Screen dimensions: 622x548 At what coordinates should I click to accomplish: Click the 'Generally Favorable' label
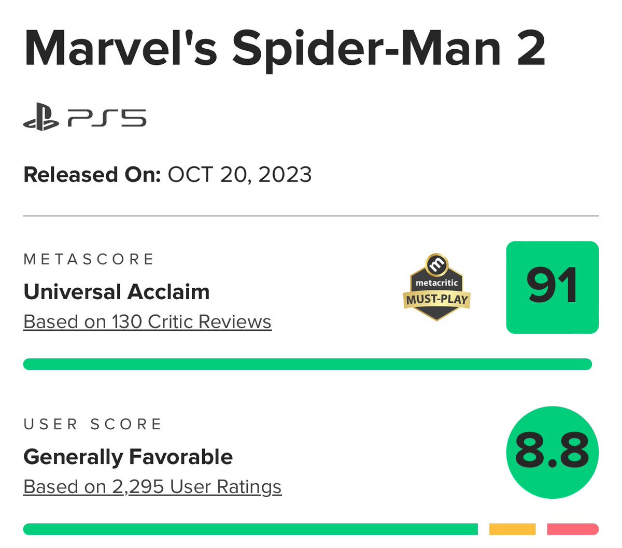point(128,457)
